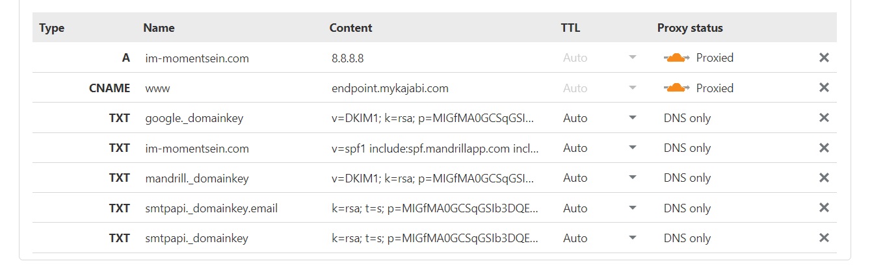The width and height of the screenshot is (872, 272).
Task: Expand TTL dropdown for mandrill._domainkey record
Action: (x=631, y=178)
